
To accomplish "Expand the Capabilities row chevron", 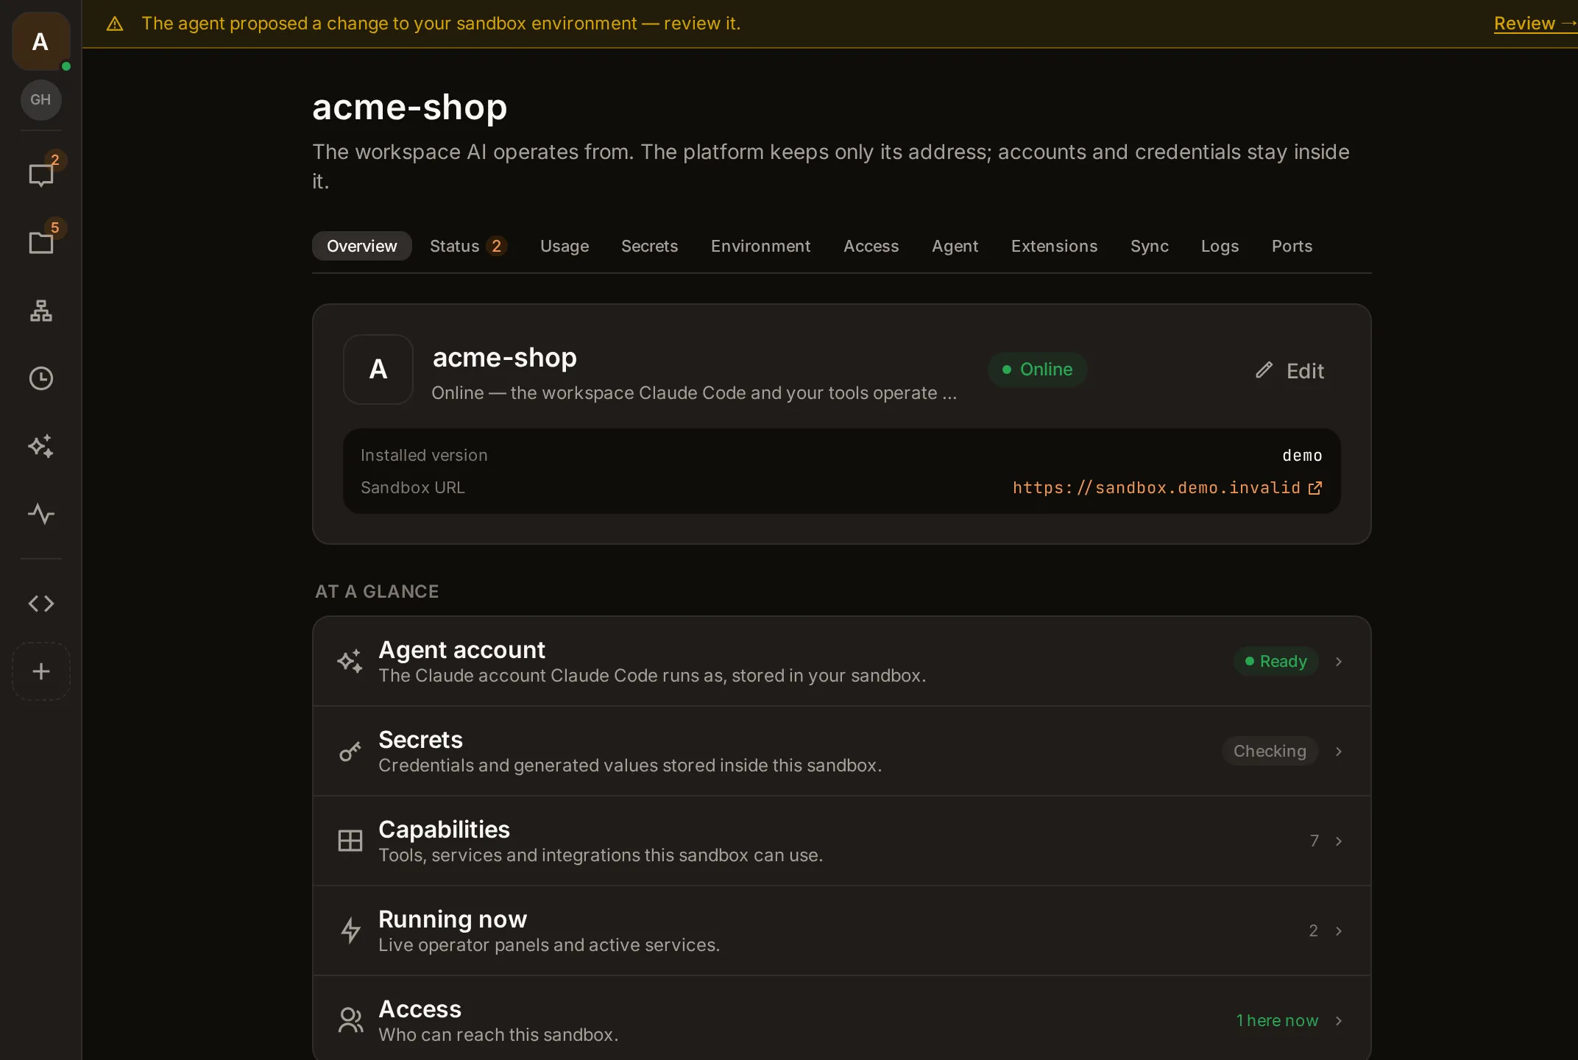I will point(1339,841).
